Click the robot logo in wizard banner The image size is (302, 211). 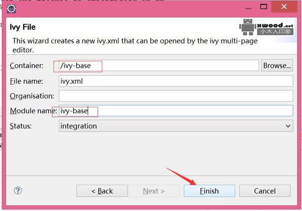(x=247, y=28)
